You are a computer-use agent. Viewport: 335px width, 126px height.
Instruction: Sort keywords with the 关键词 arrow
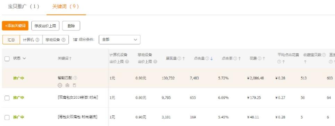tap(70, 58)
